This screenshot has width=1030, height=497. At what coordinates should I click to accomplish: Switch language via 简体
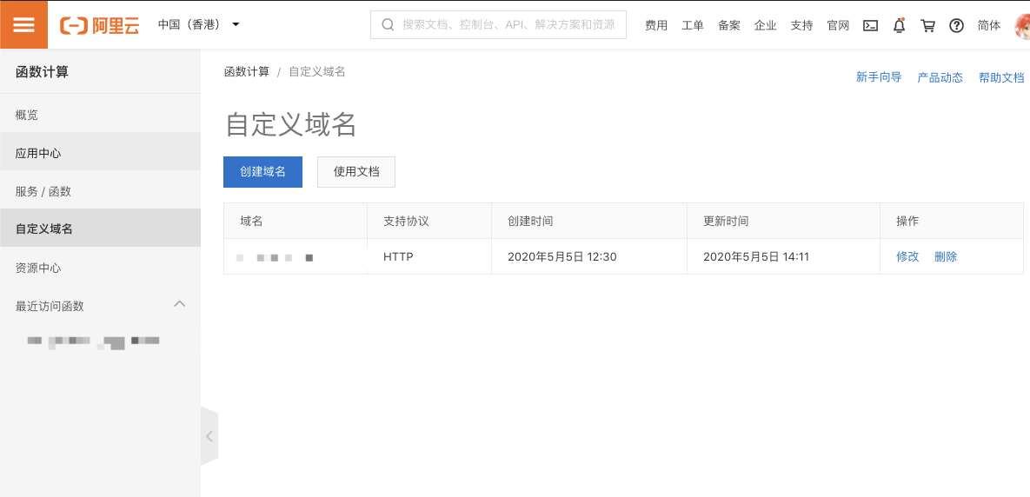point(988,25)
